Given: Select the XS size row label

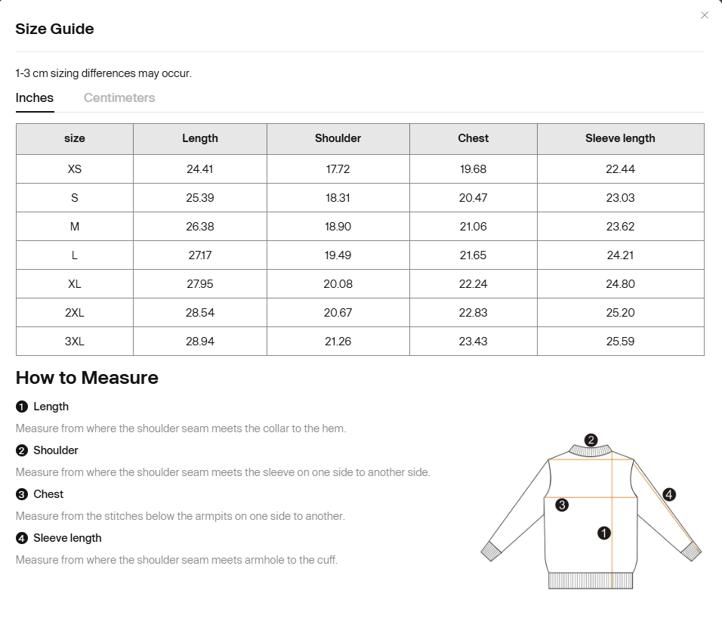Looking at the screenshot, I should tap(75, 169).
